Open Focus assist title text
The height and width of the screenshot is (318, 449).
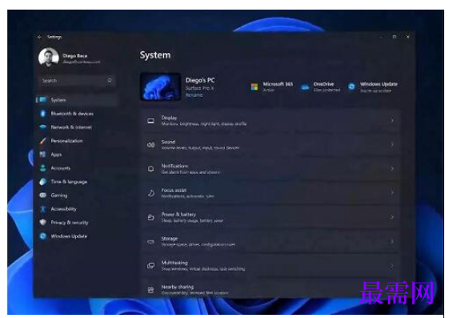coord(174,190)
